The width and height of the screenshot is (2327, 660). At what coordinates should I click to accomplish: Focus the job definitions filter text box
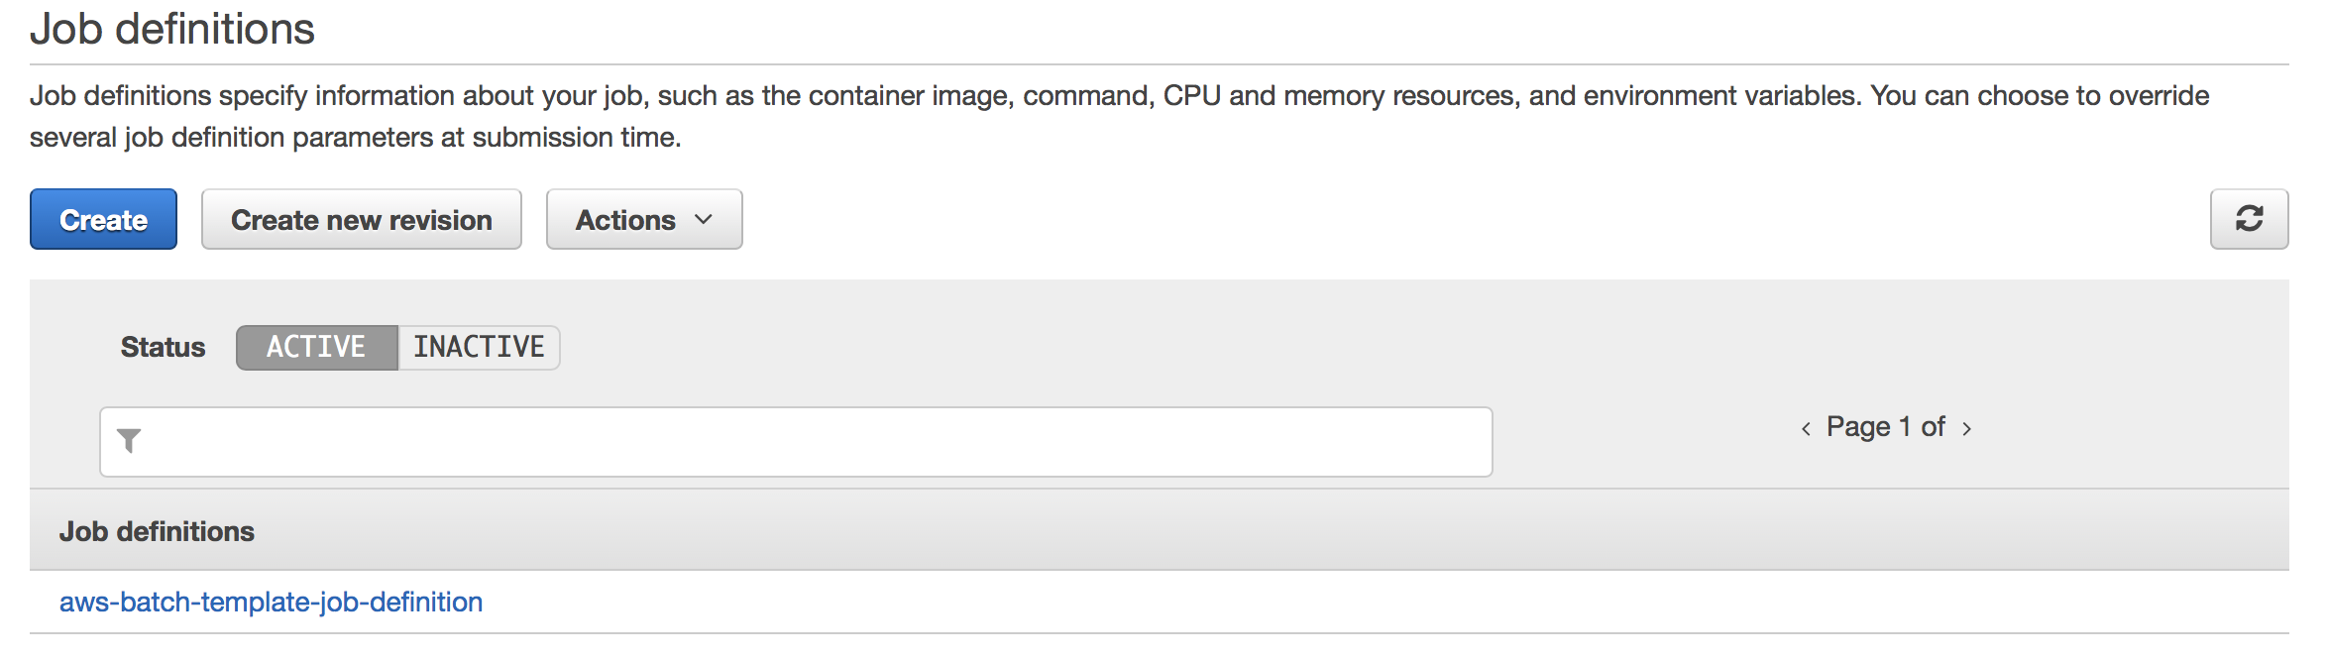click(796, 442)
